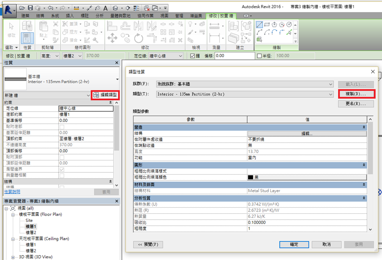Switch to the 量體與敷地 ribbon tab
The height and width of the screenshot is (260, 382).
pos(120,16)
